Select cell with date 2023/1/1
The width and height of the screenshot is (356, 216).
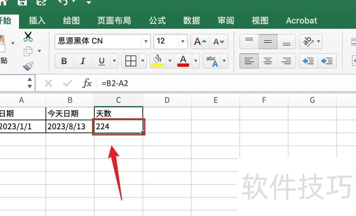(23, 127)
